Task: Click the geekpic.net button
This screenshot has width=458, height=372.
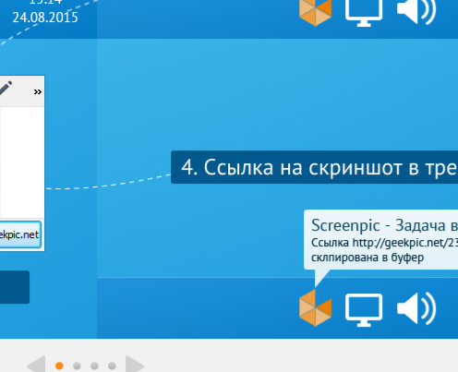Action: (20, 234)
